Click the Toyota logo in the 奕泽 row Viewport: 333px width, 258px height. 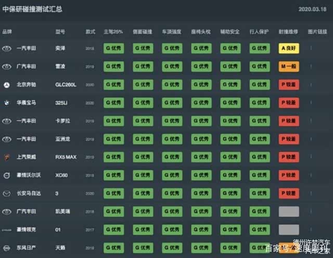pyautogui.click(x=7, y=48)
